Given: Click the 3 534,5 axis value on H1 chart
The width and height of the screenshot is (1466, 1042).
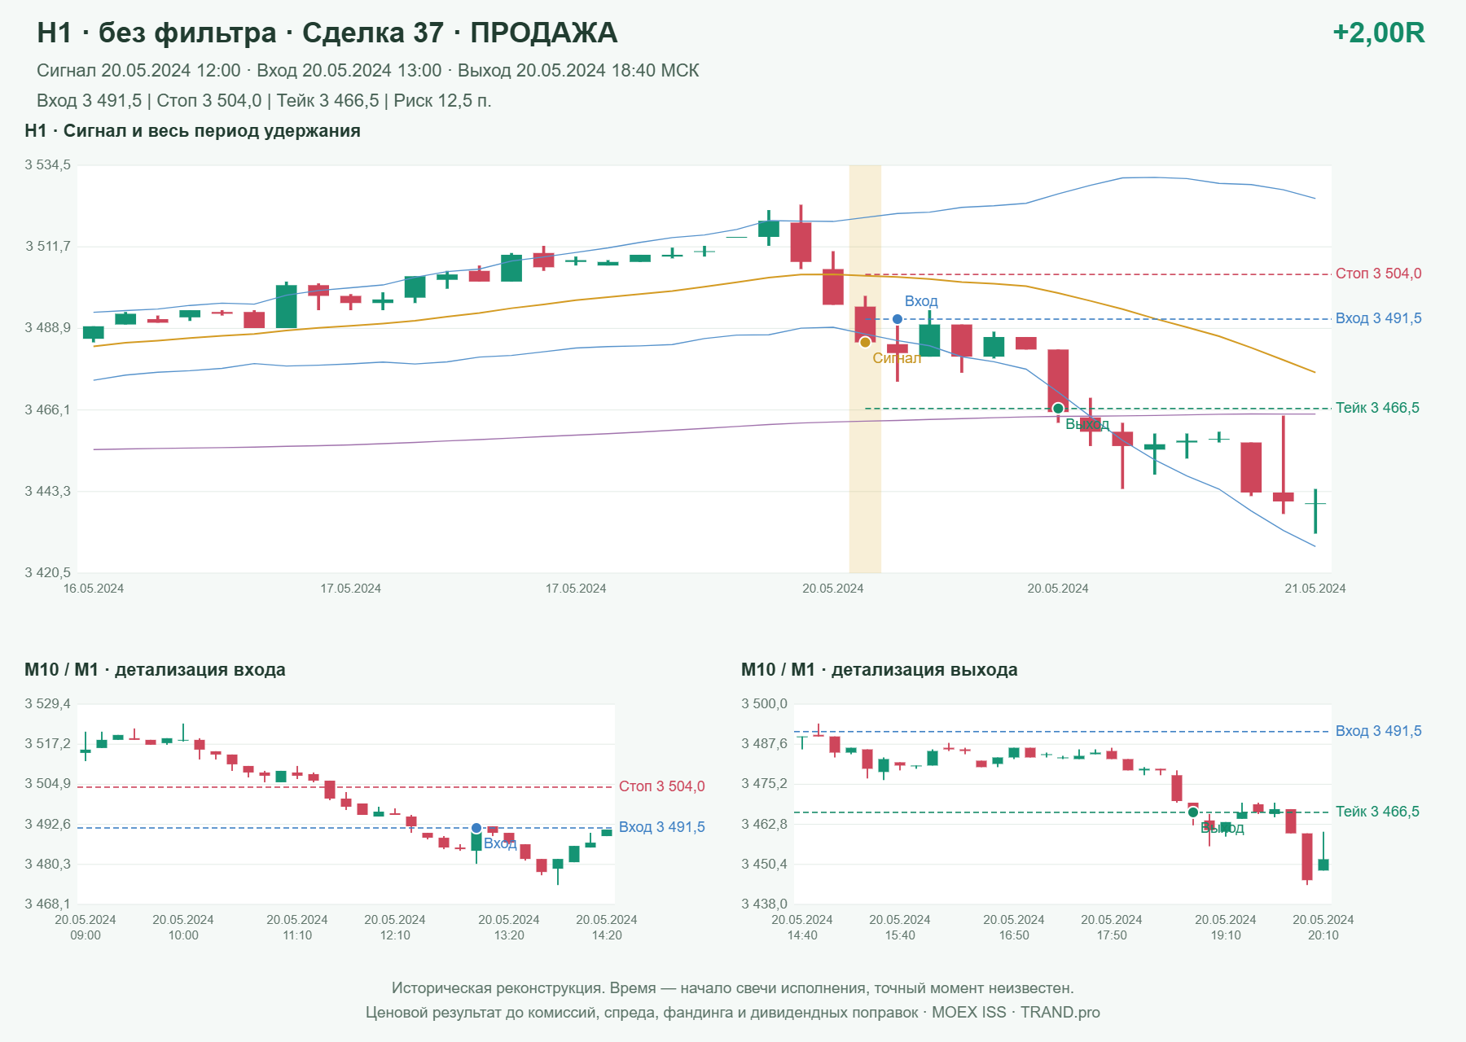Looking at the screenshot, I should (48, 165).
